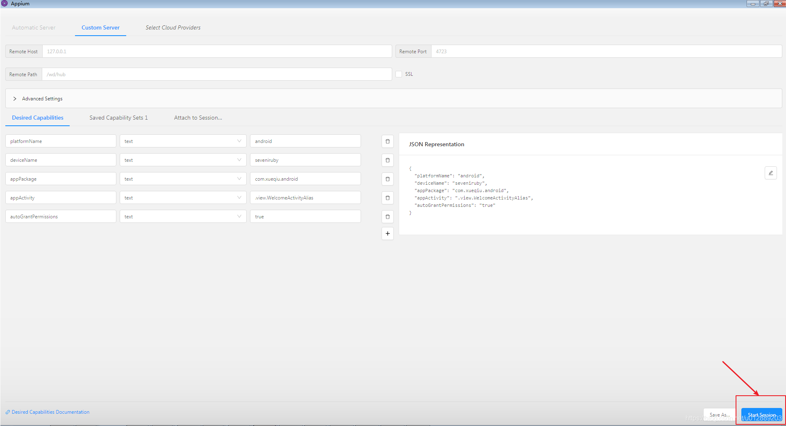The height and width of the screenshot is (426, 786).
Task: Click the "appActivity" line in JSON
Action: pyautogui.click(x=474, y=198)
